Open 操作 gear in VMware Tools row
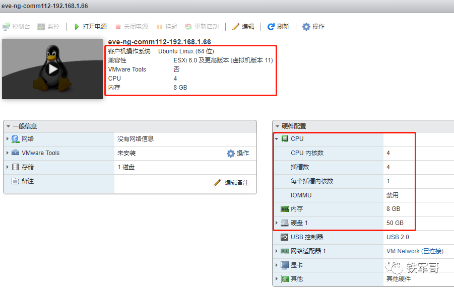The image size is (454, 288). (x=238, y=153)
